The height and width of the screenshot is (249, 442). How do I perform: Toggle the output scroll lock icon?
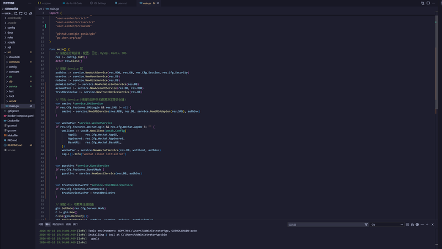[412, 225]
